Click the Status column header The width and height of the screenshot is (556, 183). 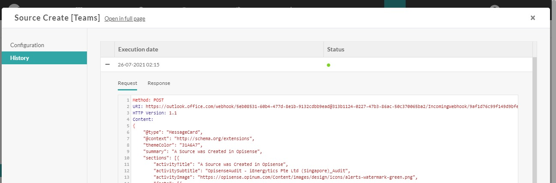tap(335, 49)
